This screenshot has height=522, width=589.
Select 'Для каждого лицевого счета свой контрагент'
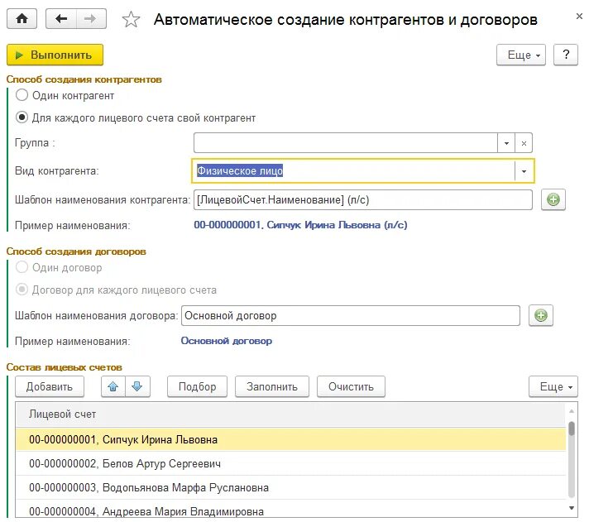[x=22, y=117]
